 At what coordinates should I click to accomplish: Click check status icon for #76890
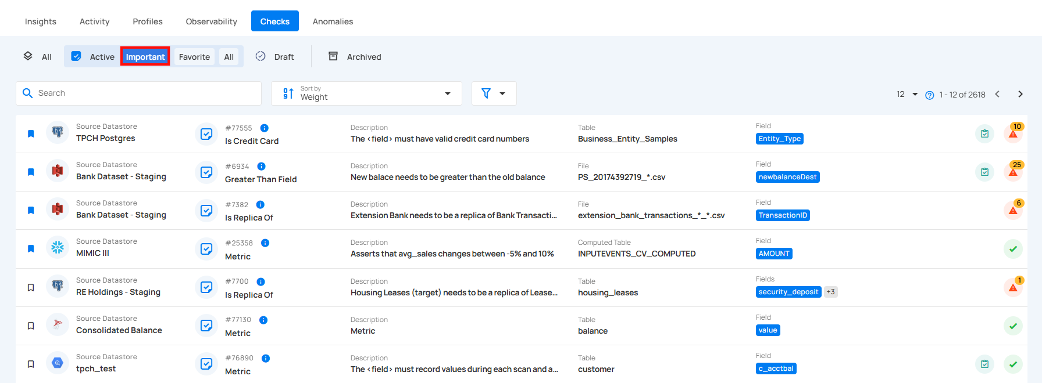click(x=206, y=364)
